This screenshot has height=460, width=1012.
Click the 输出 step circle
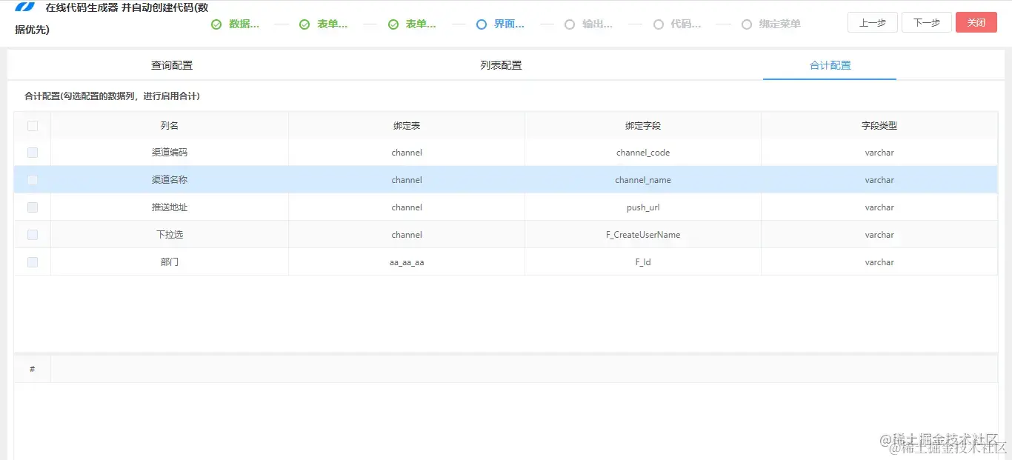pyautogui.click(x=570, y=24)
